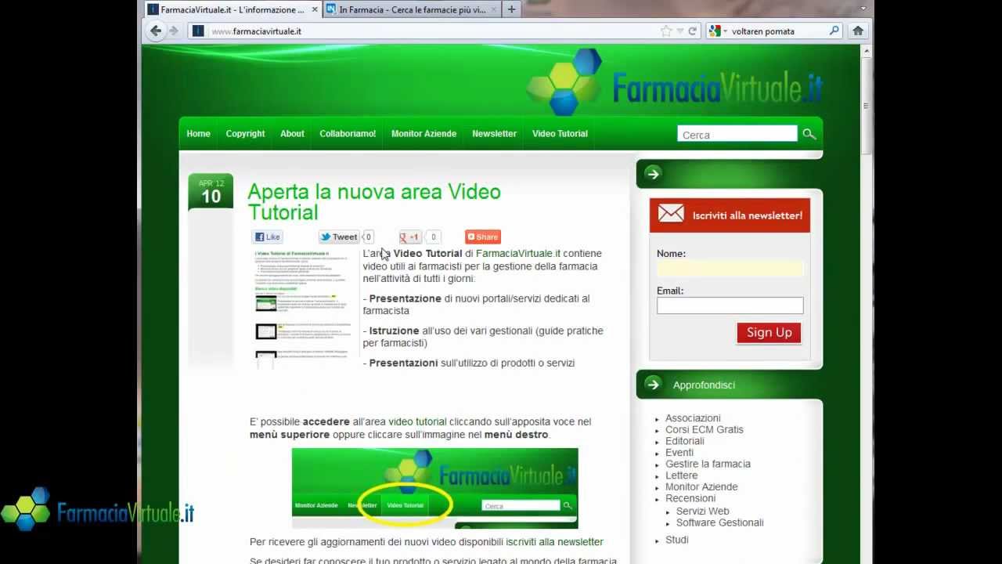Click the Tweet count bubble
1002x564 pixels.
368,237
